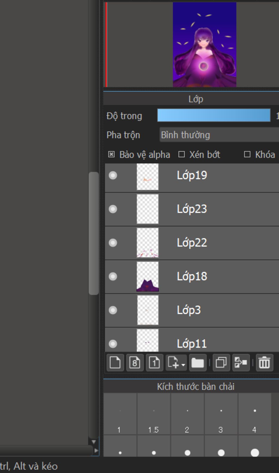Image resolution: width=279 pixels, height=473 pixels.
Task: Duplicate the selected layer
Action: [221, 363]
